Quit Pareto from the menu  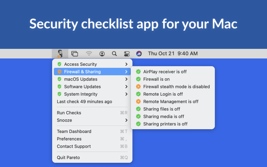[92, 157]
